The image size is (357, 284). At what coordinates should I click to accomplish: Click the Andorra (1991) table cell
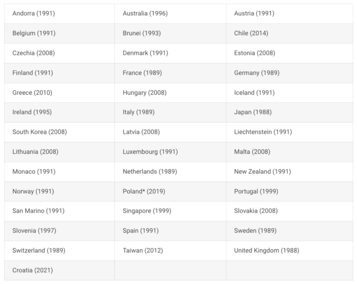tap(34, 14)
